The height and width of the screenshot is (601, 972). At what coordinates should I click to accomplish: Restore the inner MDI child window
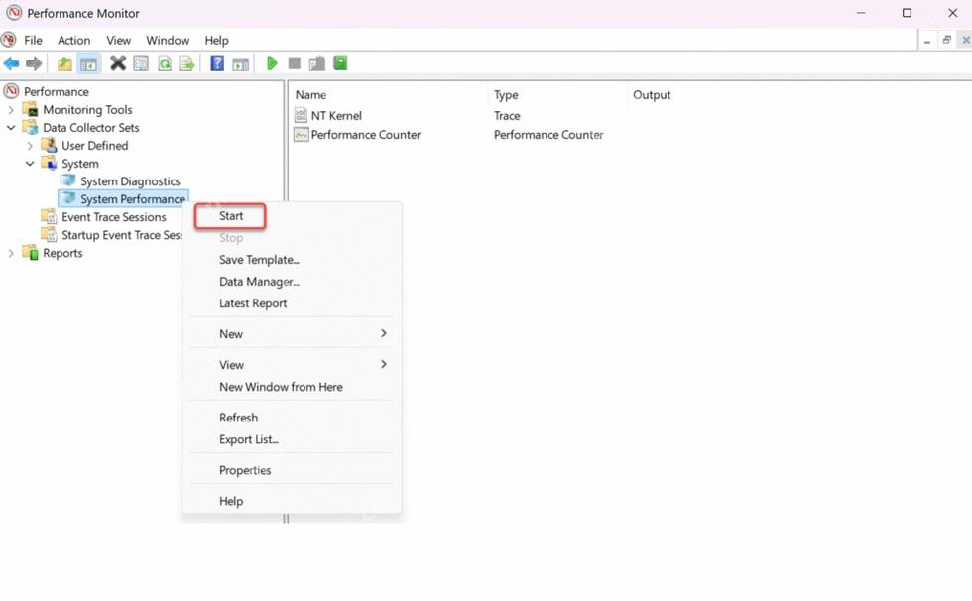(x=946, y=41)
